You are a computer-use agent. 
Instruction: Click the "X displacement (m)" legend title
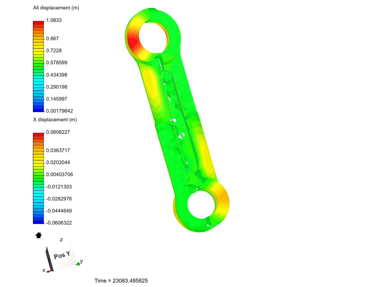tap(55, 120)
